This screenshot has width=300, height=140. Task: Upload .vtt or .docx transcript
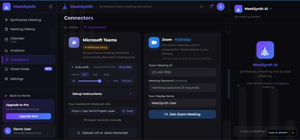click(x=102, y=133)
